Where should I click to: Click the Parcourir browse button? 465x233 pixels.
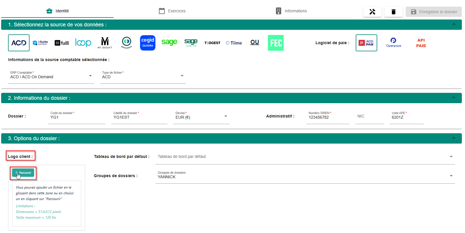click(23, 173)
